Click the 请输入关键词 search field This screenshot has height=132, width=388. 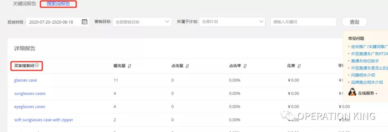(303, 22)
